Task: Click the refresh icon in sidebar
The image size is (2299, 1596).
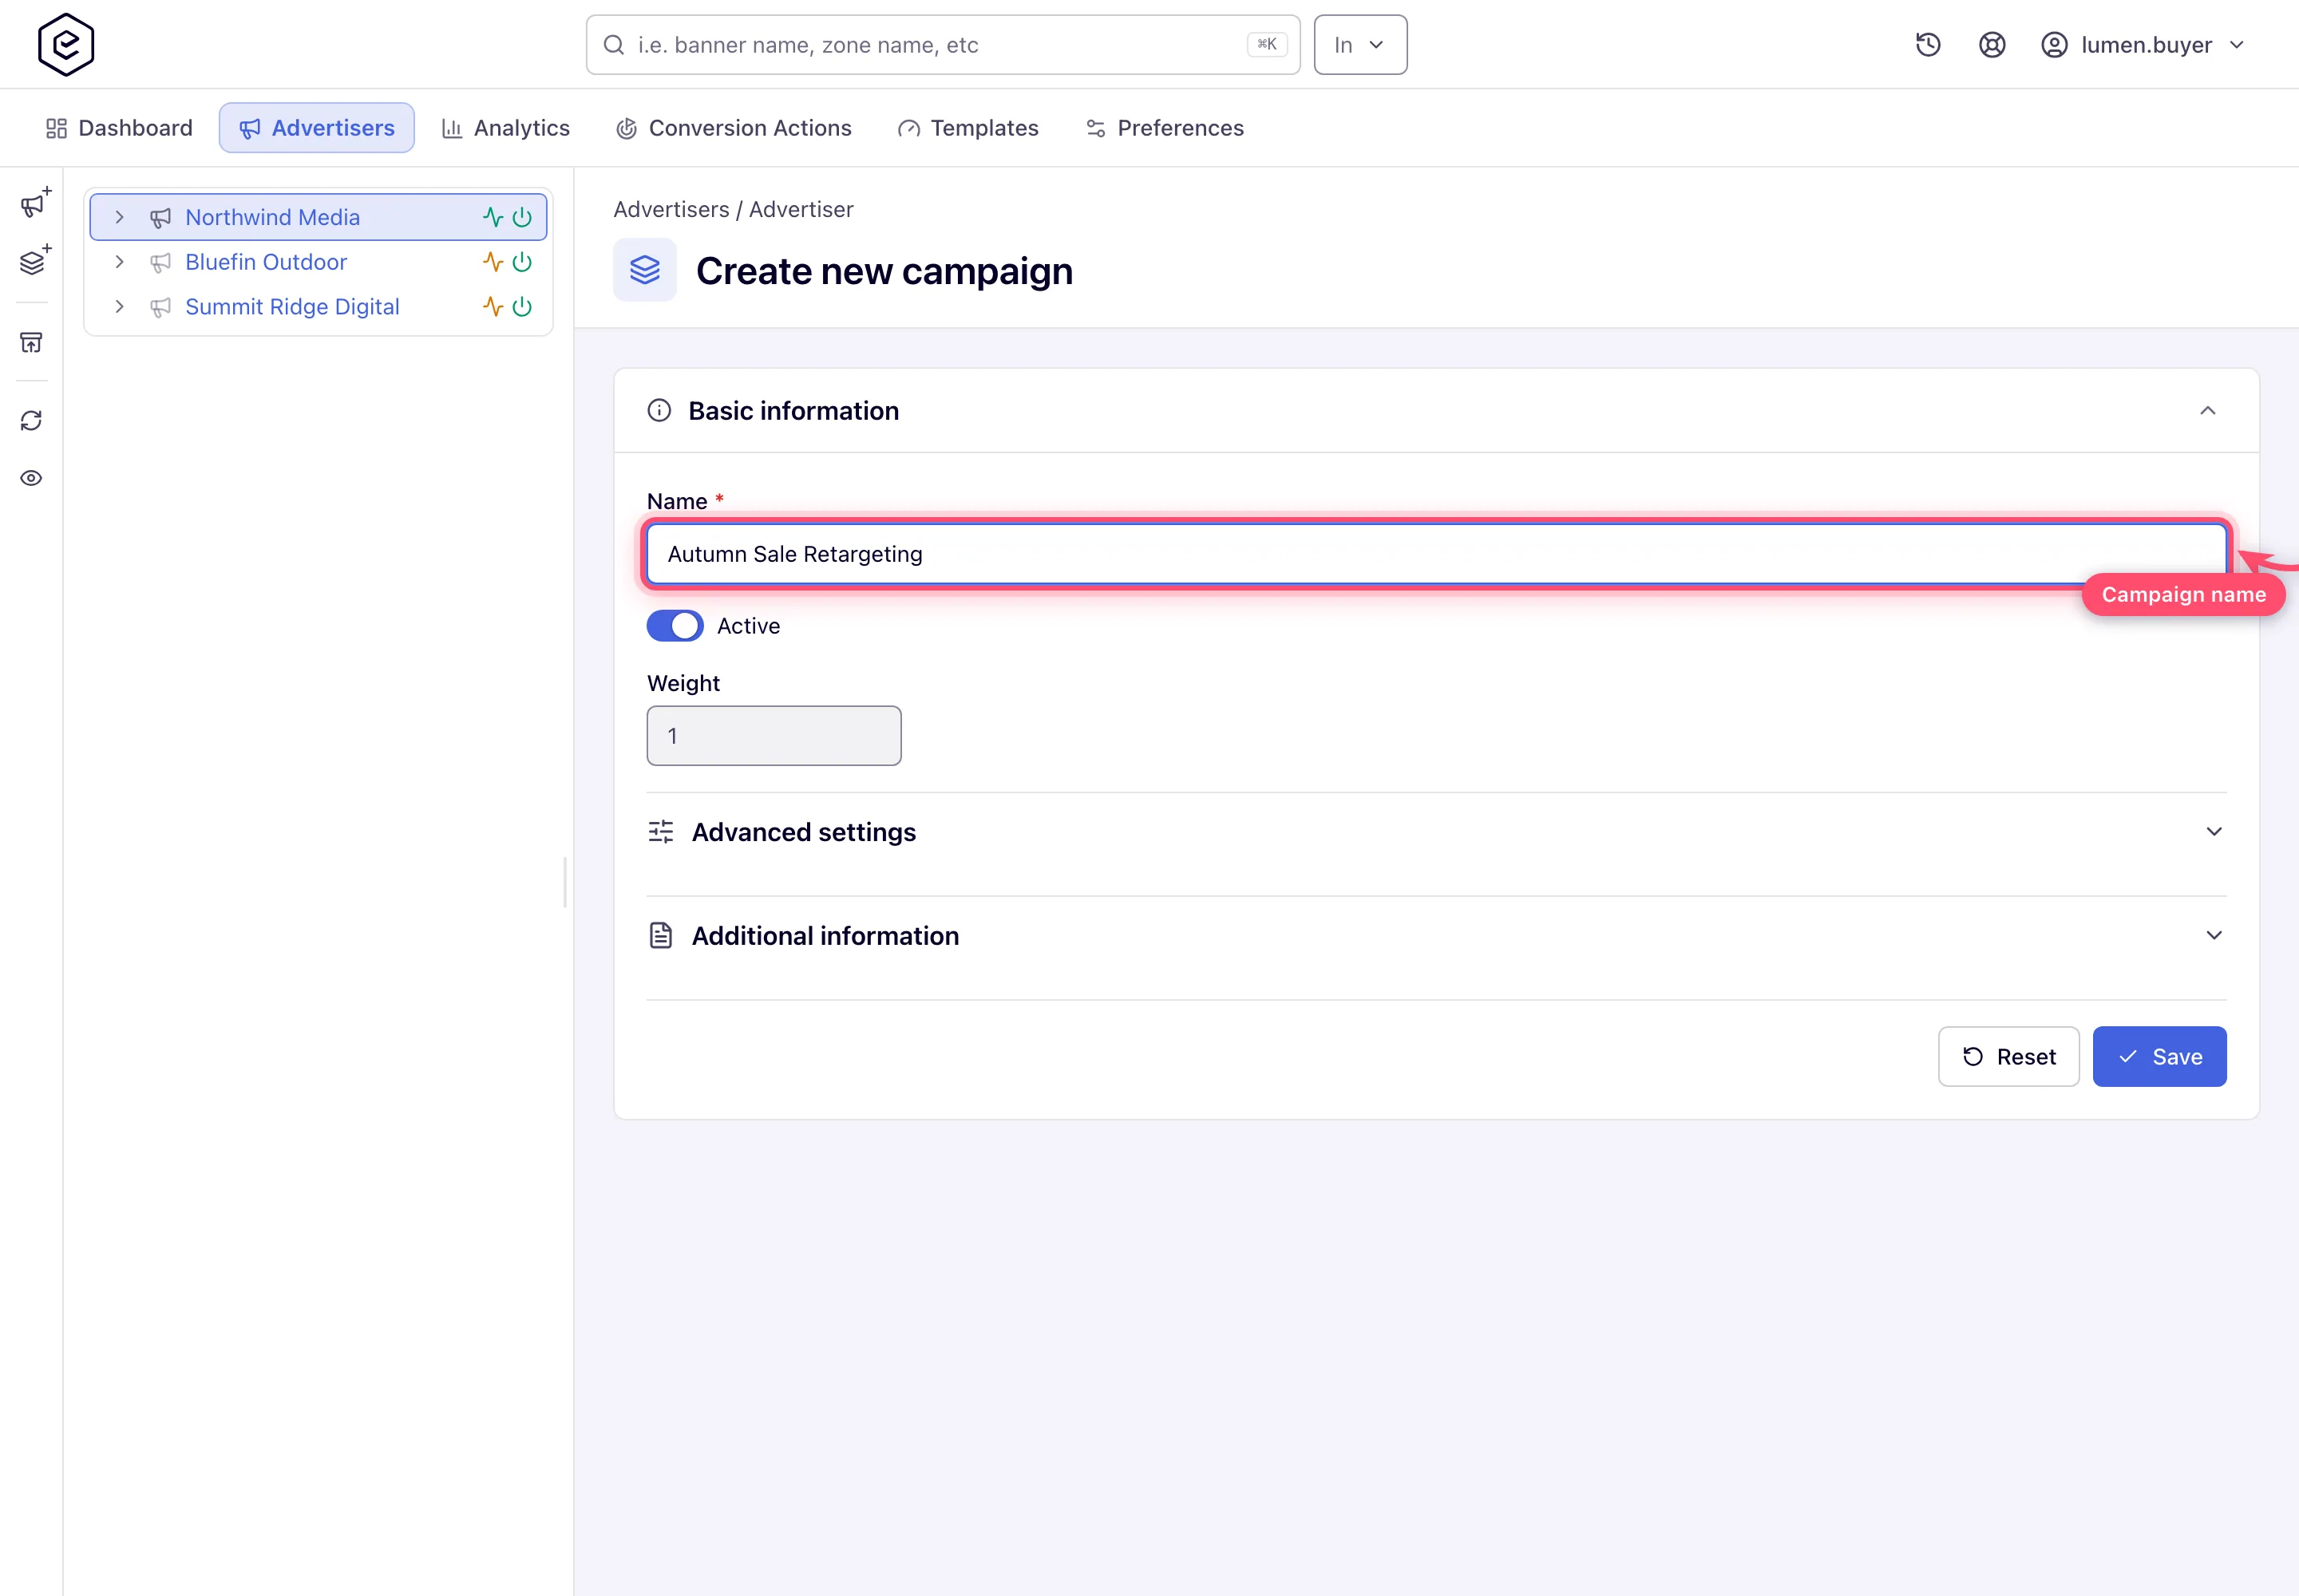Action: point(31,420)
